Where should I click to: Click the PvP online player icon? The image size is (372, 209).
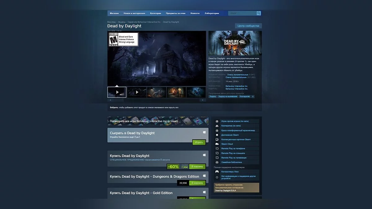[x=217, y=121]
